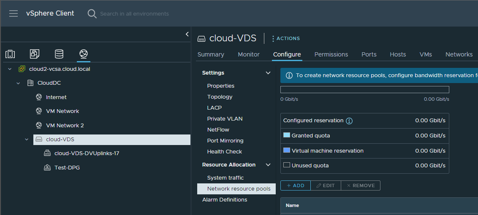478x215 pixels.
Task: Click the Internet network icon
Action: pyautogui.click(x=39, y=97)
